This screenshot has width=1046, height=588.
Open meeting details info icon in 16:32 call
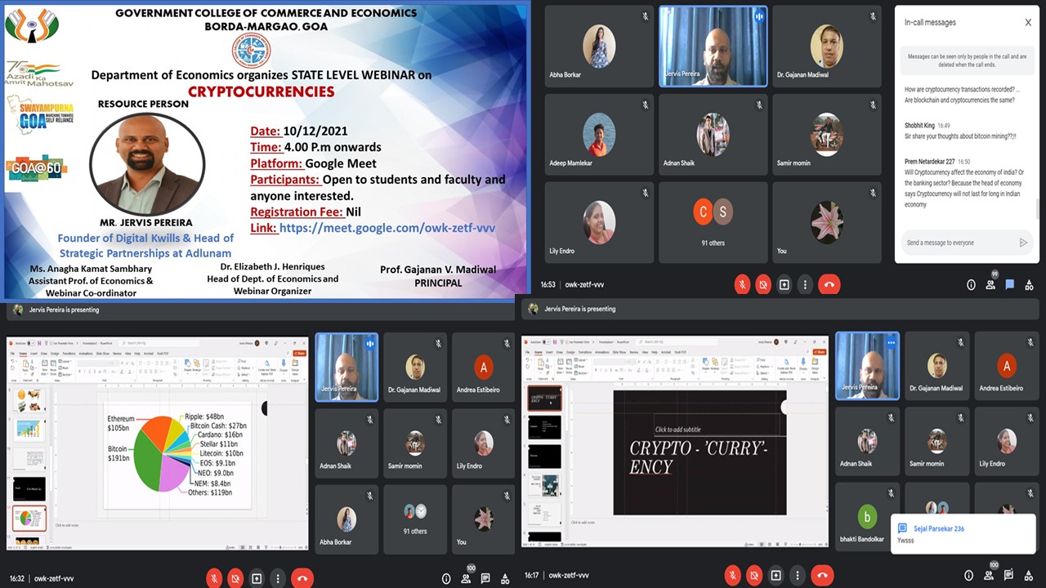point(446,578)
